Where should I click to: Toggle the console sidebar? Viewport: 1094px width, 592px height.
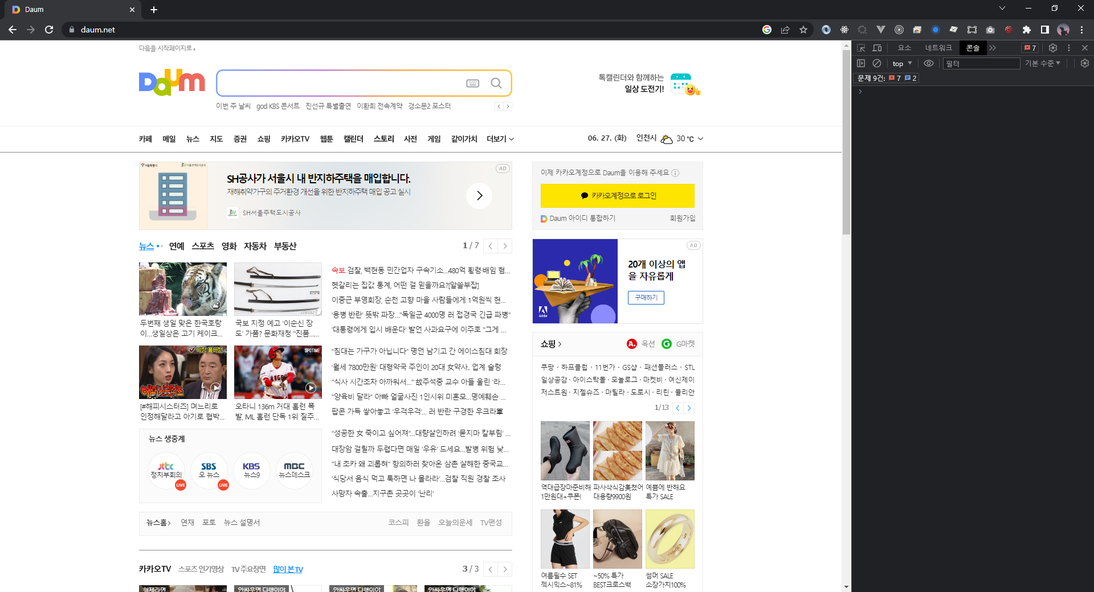(x=861, y=63)
